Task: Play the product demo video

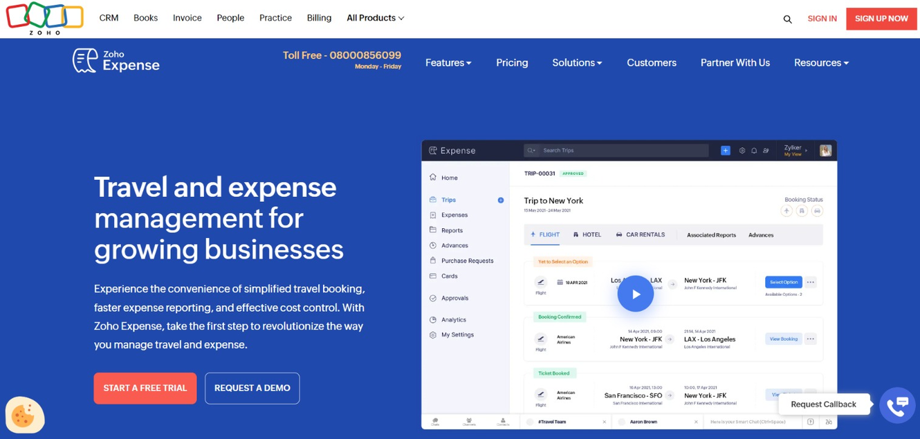Action: pos(635,293)
